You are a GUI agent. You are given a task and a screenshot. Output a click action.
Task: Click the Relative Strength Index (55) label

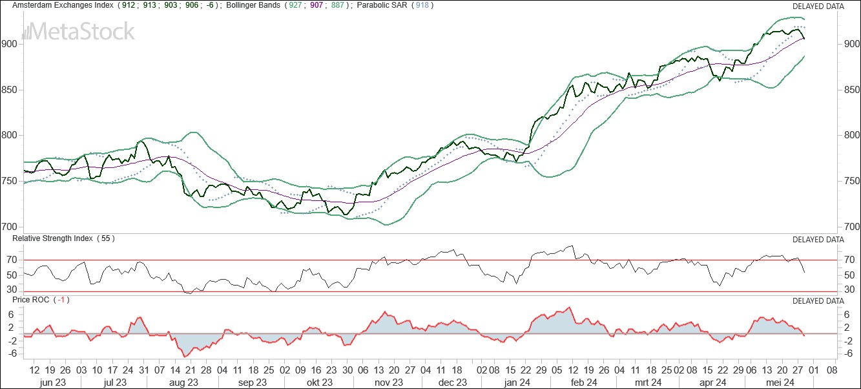click(65, 238)
